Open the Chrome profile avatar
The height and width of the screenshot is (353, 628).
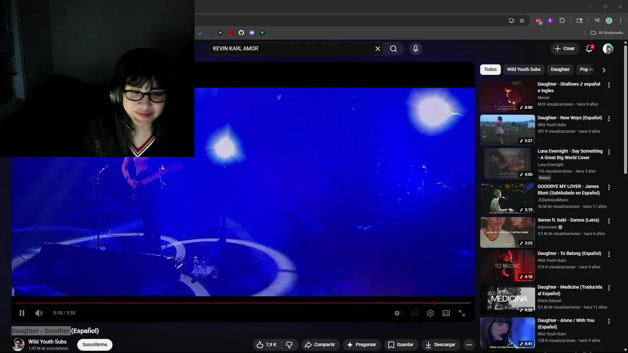pyautogui.click(x=609, y=21)
